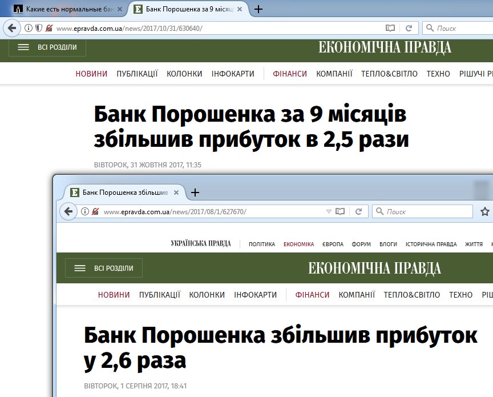Show site info icon in rear window
This screenshot has width=493, height=397.
click(x=29, y=29)
